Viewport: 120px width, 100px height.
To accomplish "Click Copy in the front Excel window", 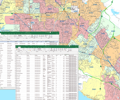I will click(x=19, y=49).
